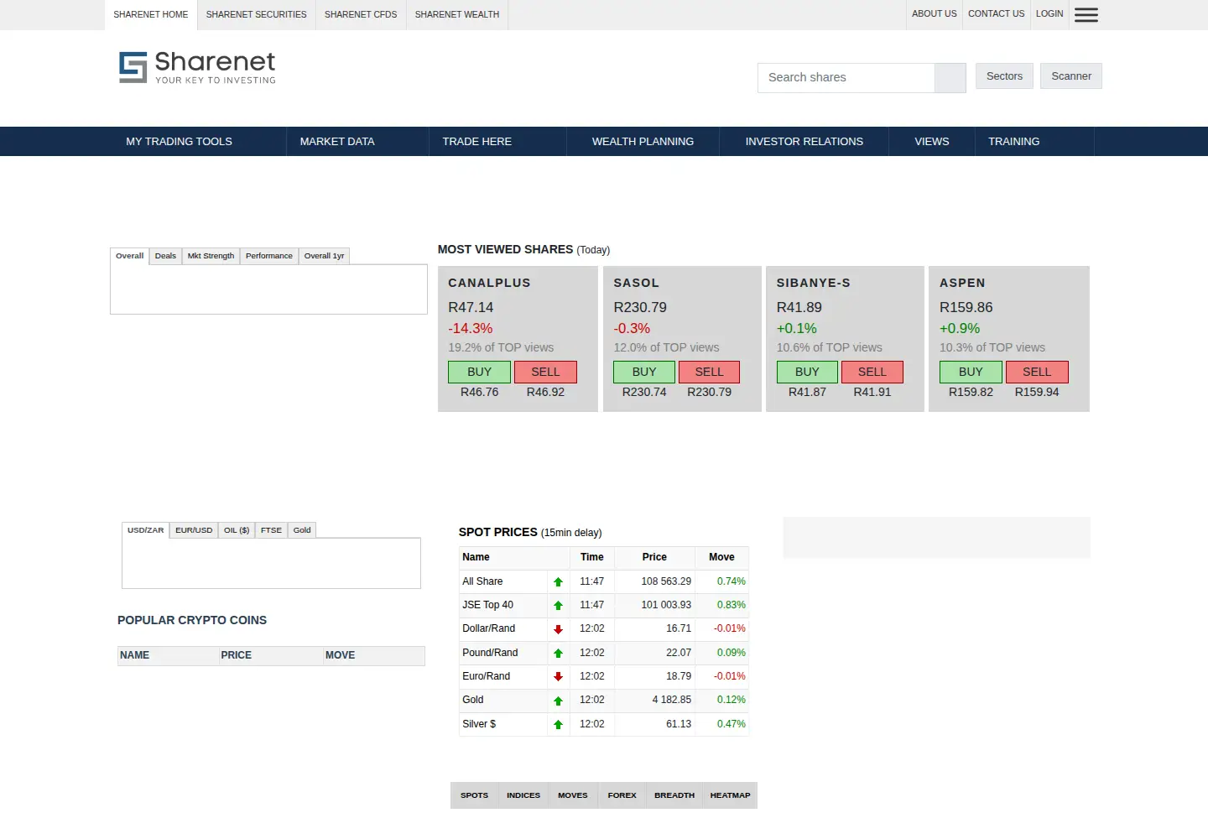Click the search submit button beside search box

[x=950, y=77]
